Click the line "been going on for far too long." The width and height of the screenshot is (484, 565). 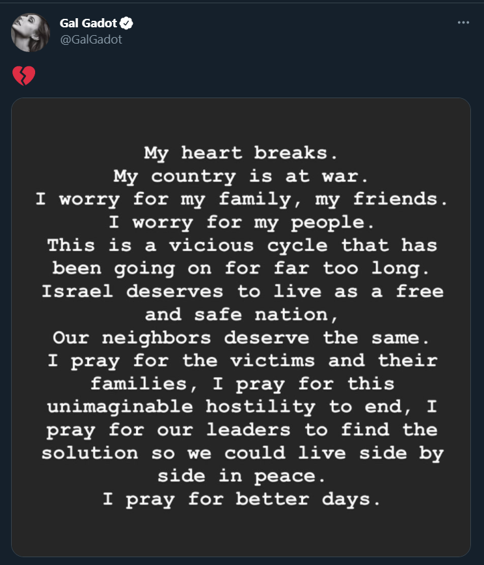241,268
